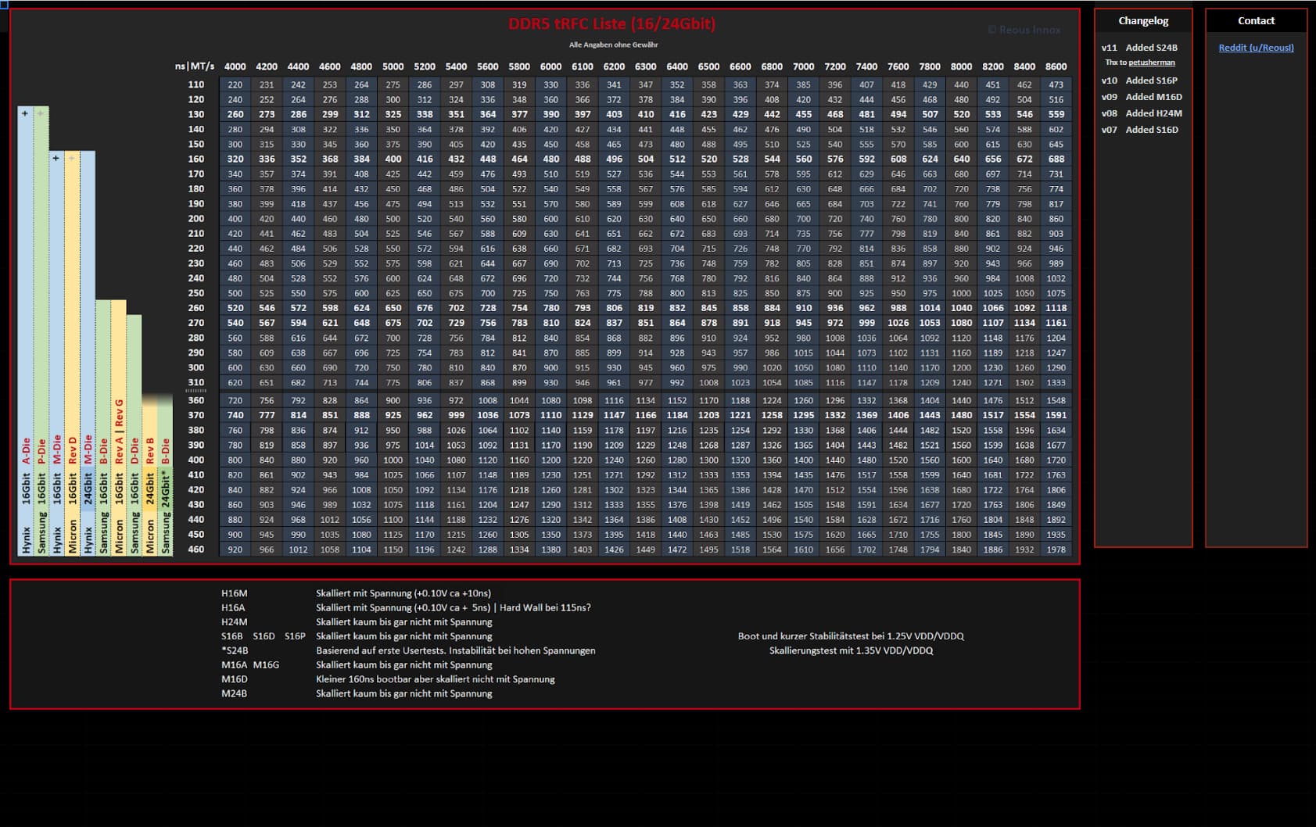Image resolution: width=1316 pixels, height=827 pixels.
Task: Click the Changelog panel heading
Action: click(1143, 21)
